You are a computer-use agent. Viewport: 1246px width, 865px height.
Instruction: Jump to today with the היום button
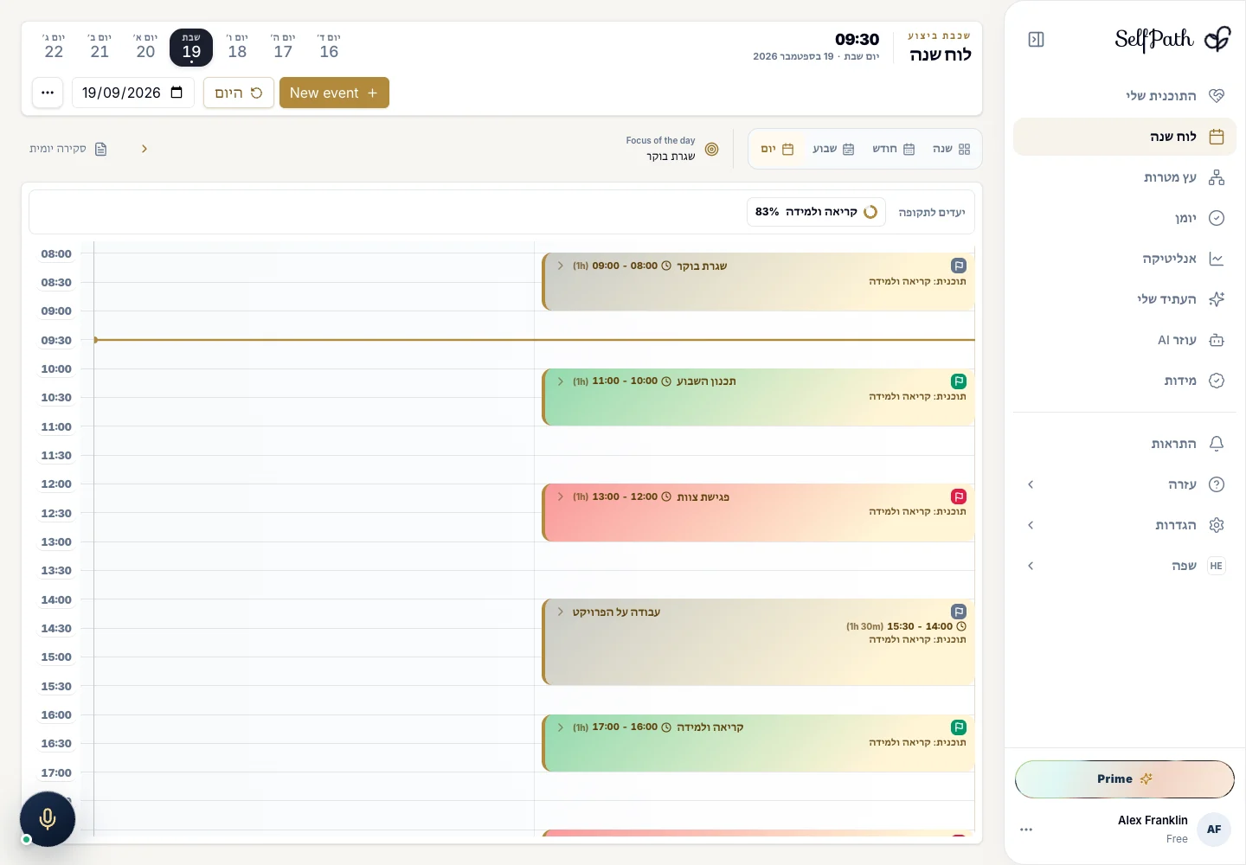[x=239, y=93]
